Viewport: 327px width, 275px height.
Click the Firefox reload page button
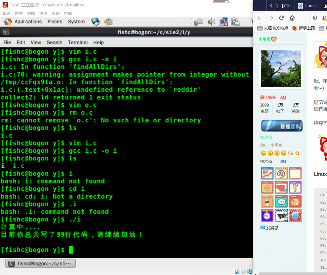[x=281, y=18]
